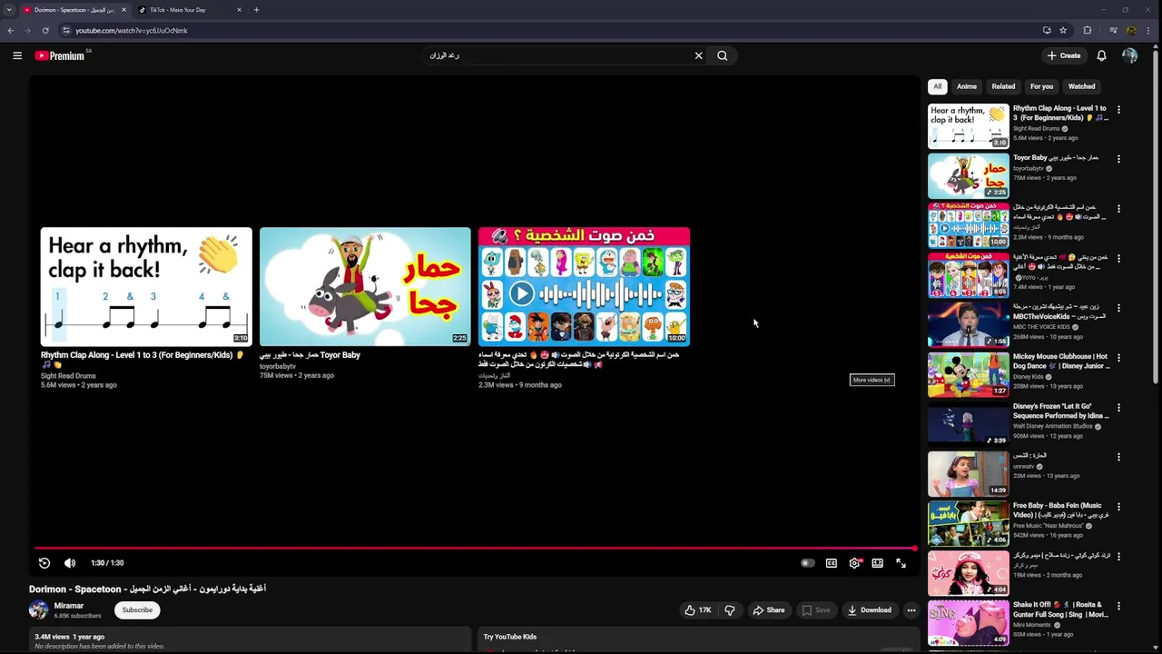Click the Sight Read Drums channel under end-screen video

tap(68, 375)
